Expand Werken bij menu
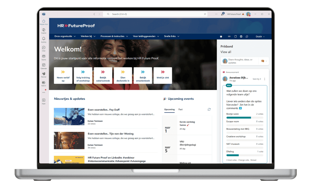 (x=88, y=36)
